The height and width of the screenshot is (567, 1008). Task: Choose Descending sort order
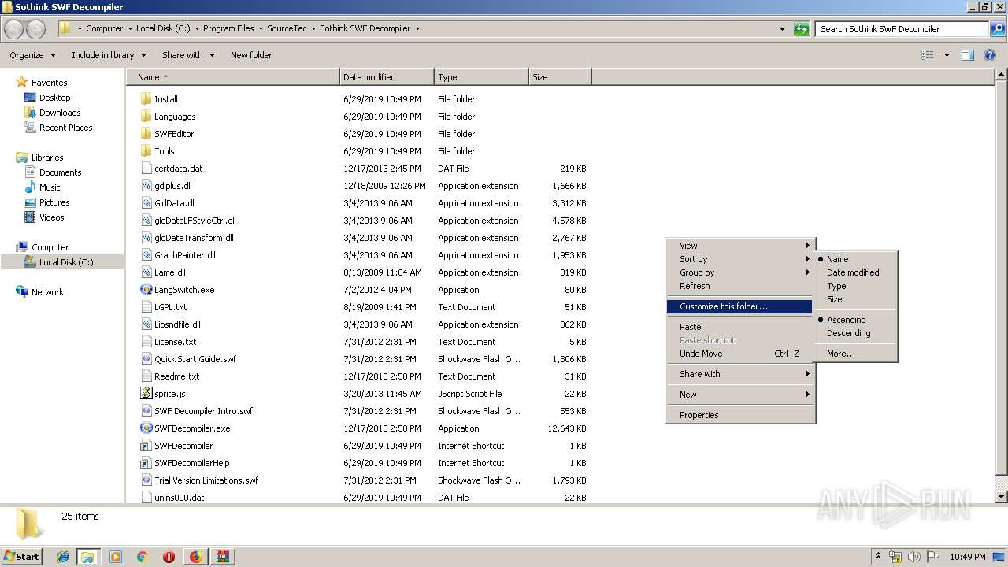pos(855,333)
